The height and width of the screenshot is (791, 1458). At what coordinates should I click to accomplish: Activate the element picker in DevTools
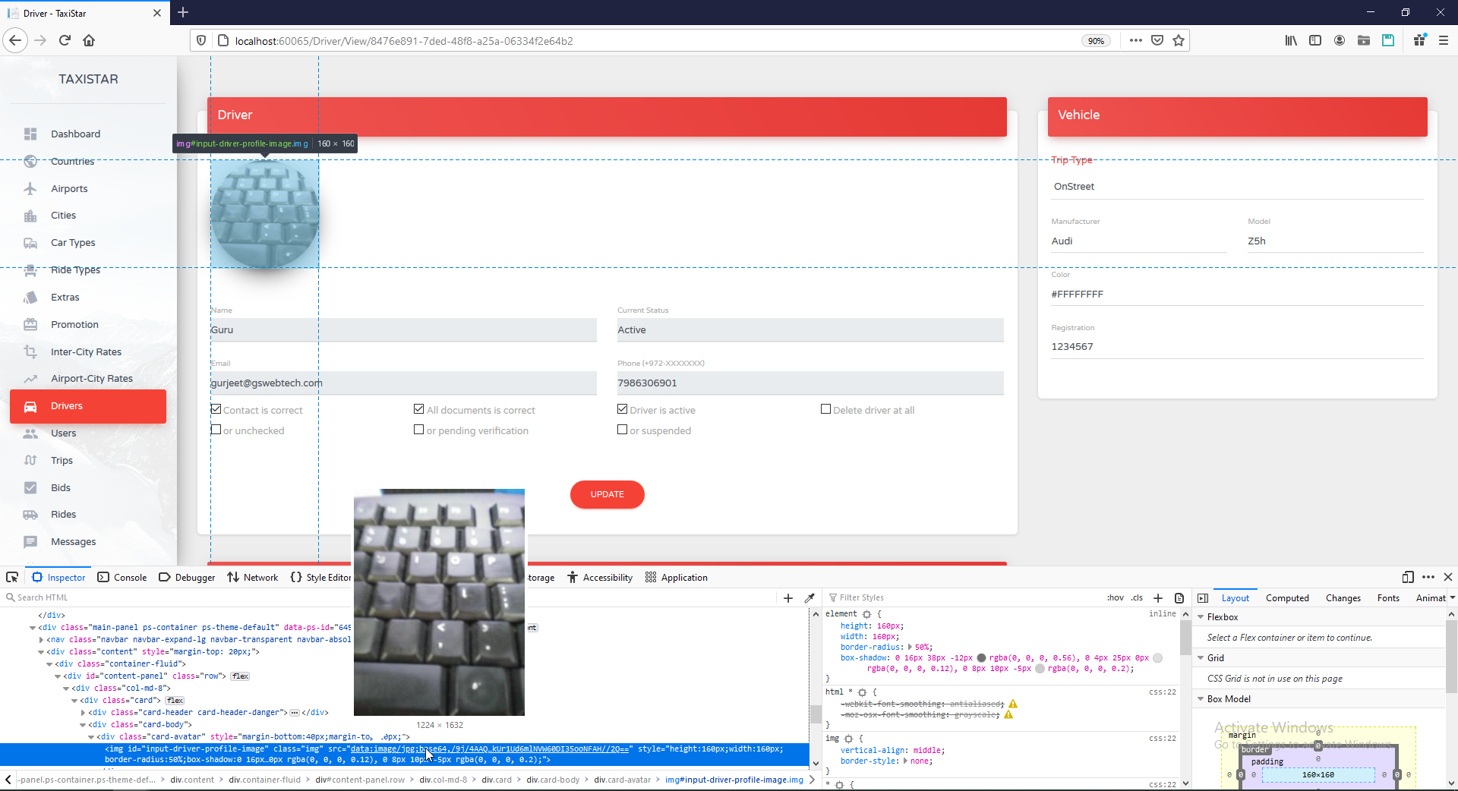[x=12, y=578]
